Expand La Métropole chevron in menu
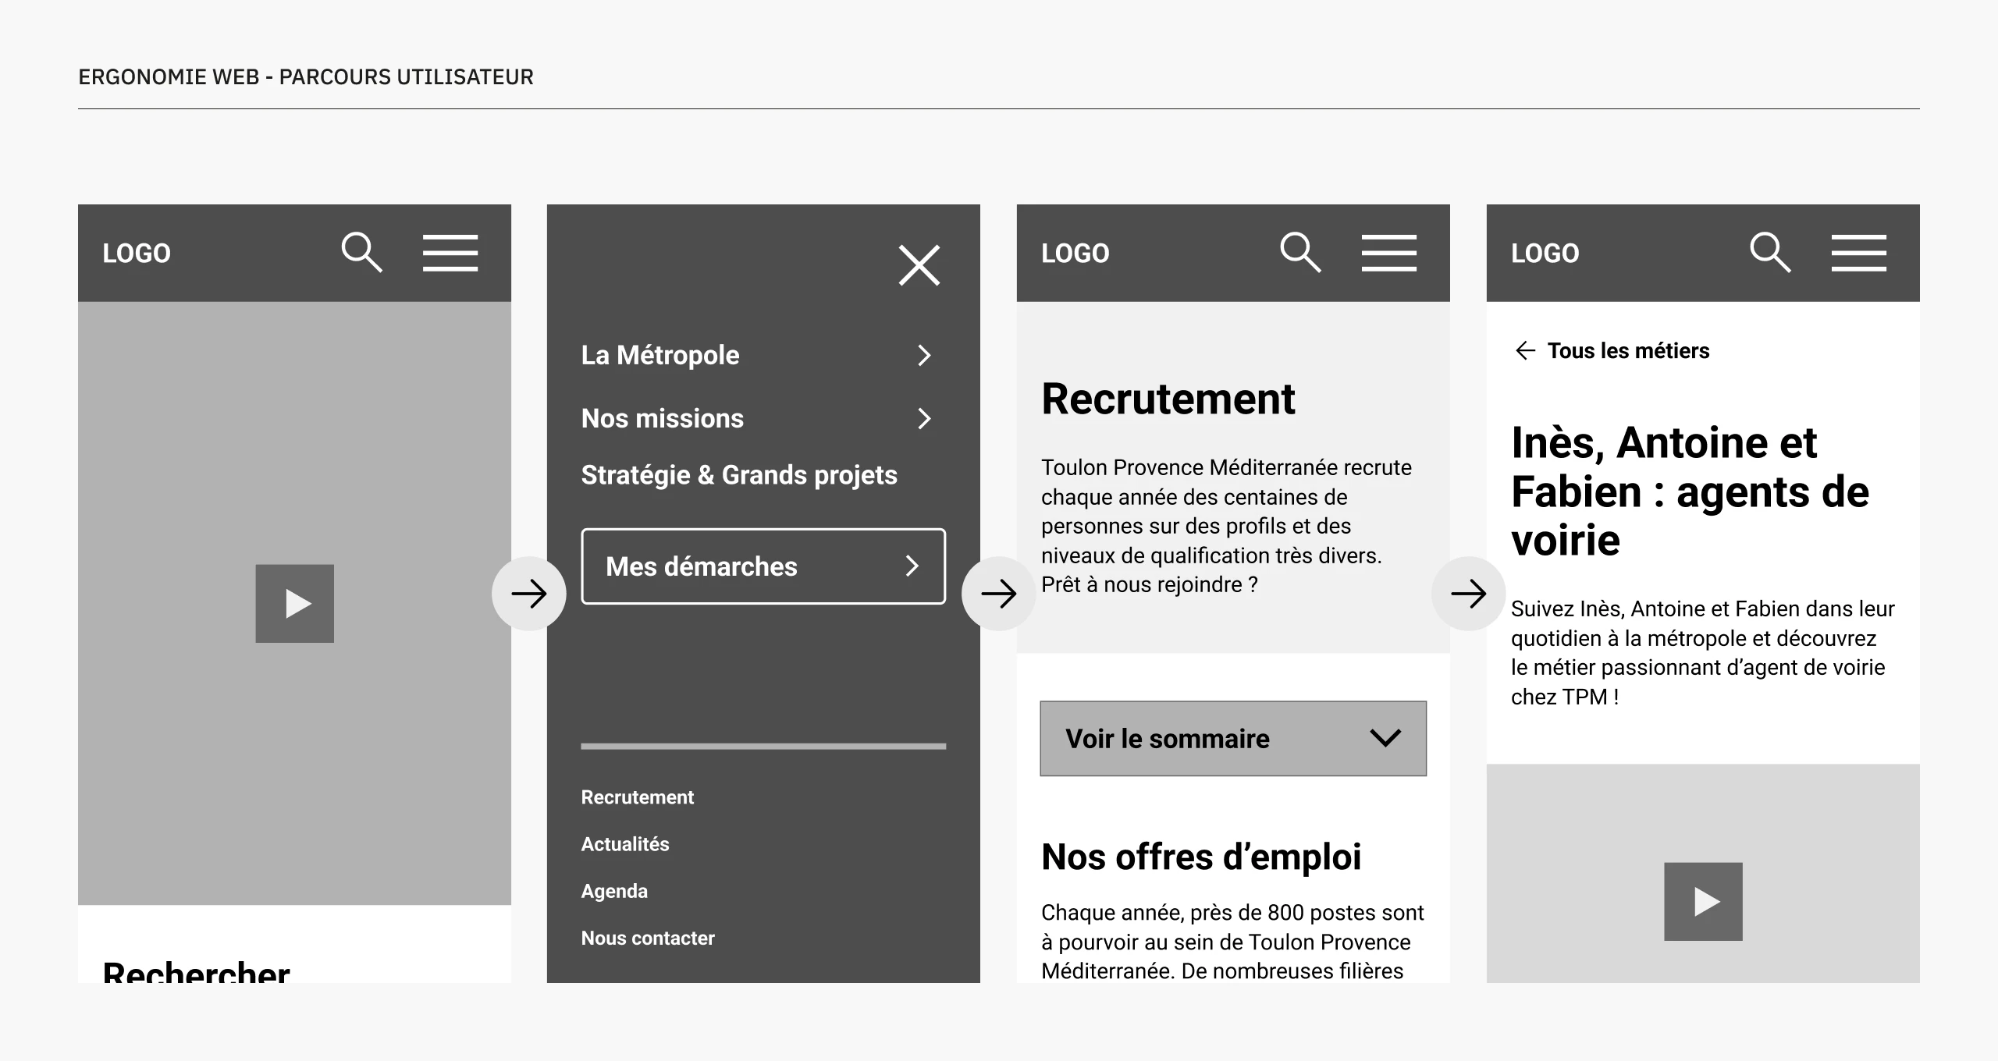The width and height of the screenshot is (1998, 1061). click(924, 356)
